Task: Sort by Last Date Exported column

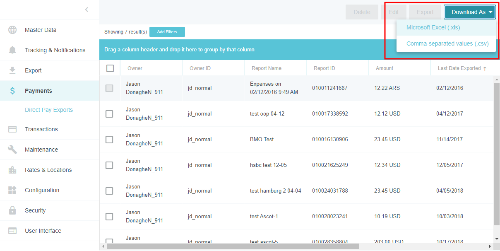Action: coord(459,68)
